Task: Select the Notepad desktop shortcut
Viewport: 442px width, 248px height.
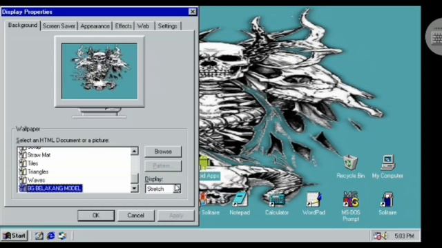Action: pos(240,204)
